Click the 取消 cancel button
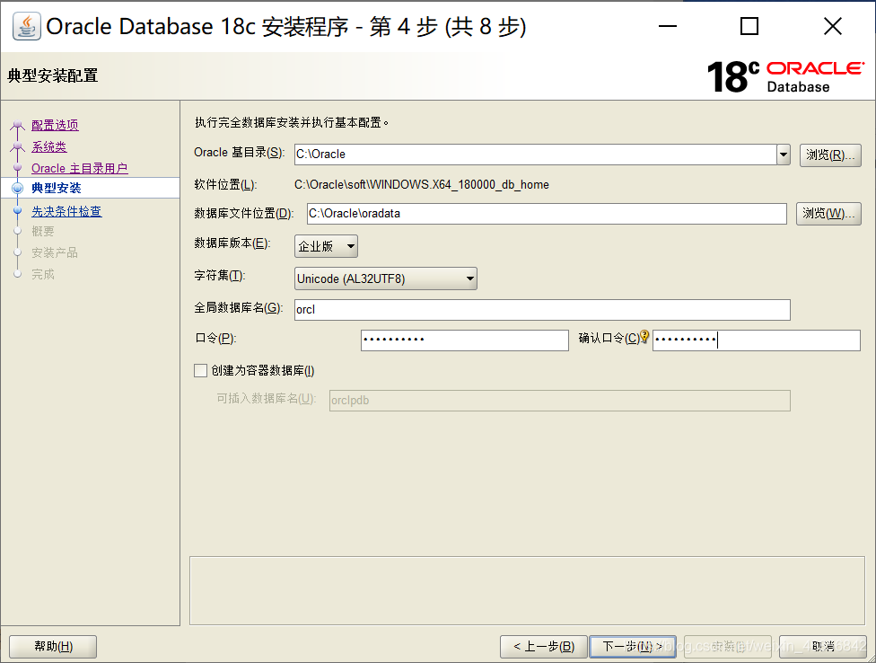876x663 pixels. 823,647
